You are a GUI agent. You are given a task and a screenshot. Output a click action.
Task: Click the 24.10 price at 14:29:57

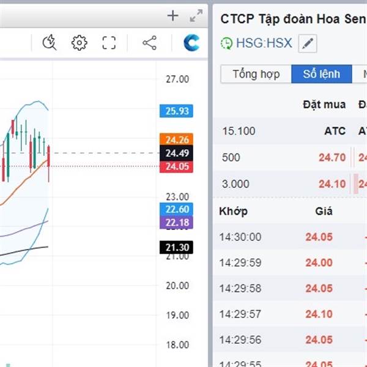(319, 314)
